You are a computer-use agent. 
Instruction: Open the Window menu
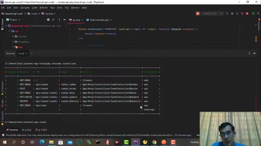click(x=75, y=8)
